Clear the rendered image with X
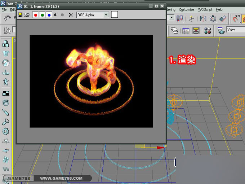The width and height of the screenshot is (245, 184). click(71, 15)
